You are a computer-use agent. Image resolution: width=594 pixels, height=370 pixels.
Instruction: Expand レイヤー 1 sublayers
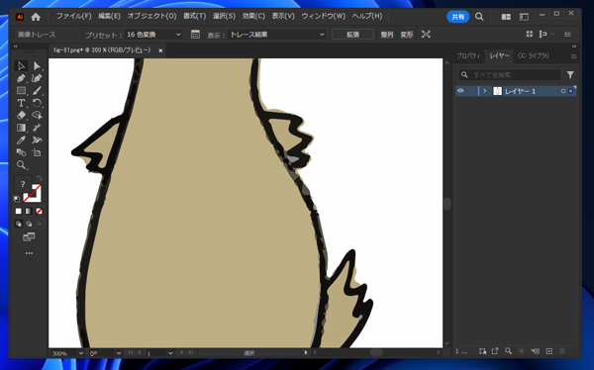coord(485,91)
